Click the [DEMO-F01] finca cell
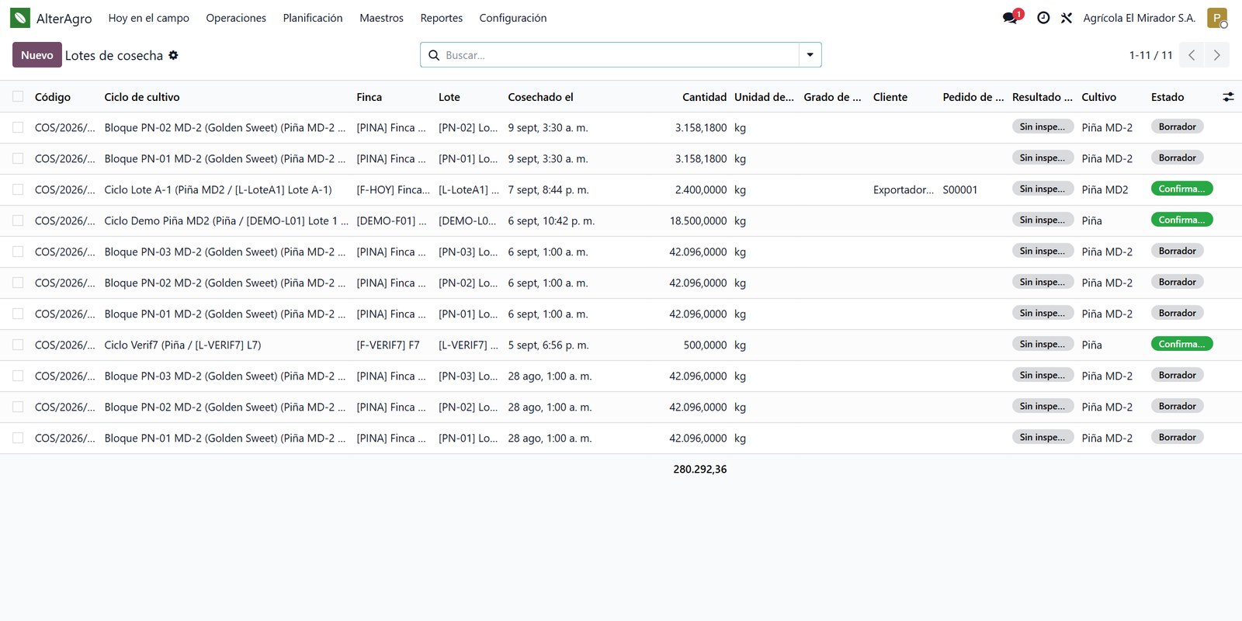Image resolution: width=1242 pixels, height=621 pixels. (391, 220)
